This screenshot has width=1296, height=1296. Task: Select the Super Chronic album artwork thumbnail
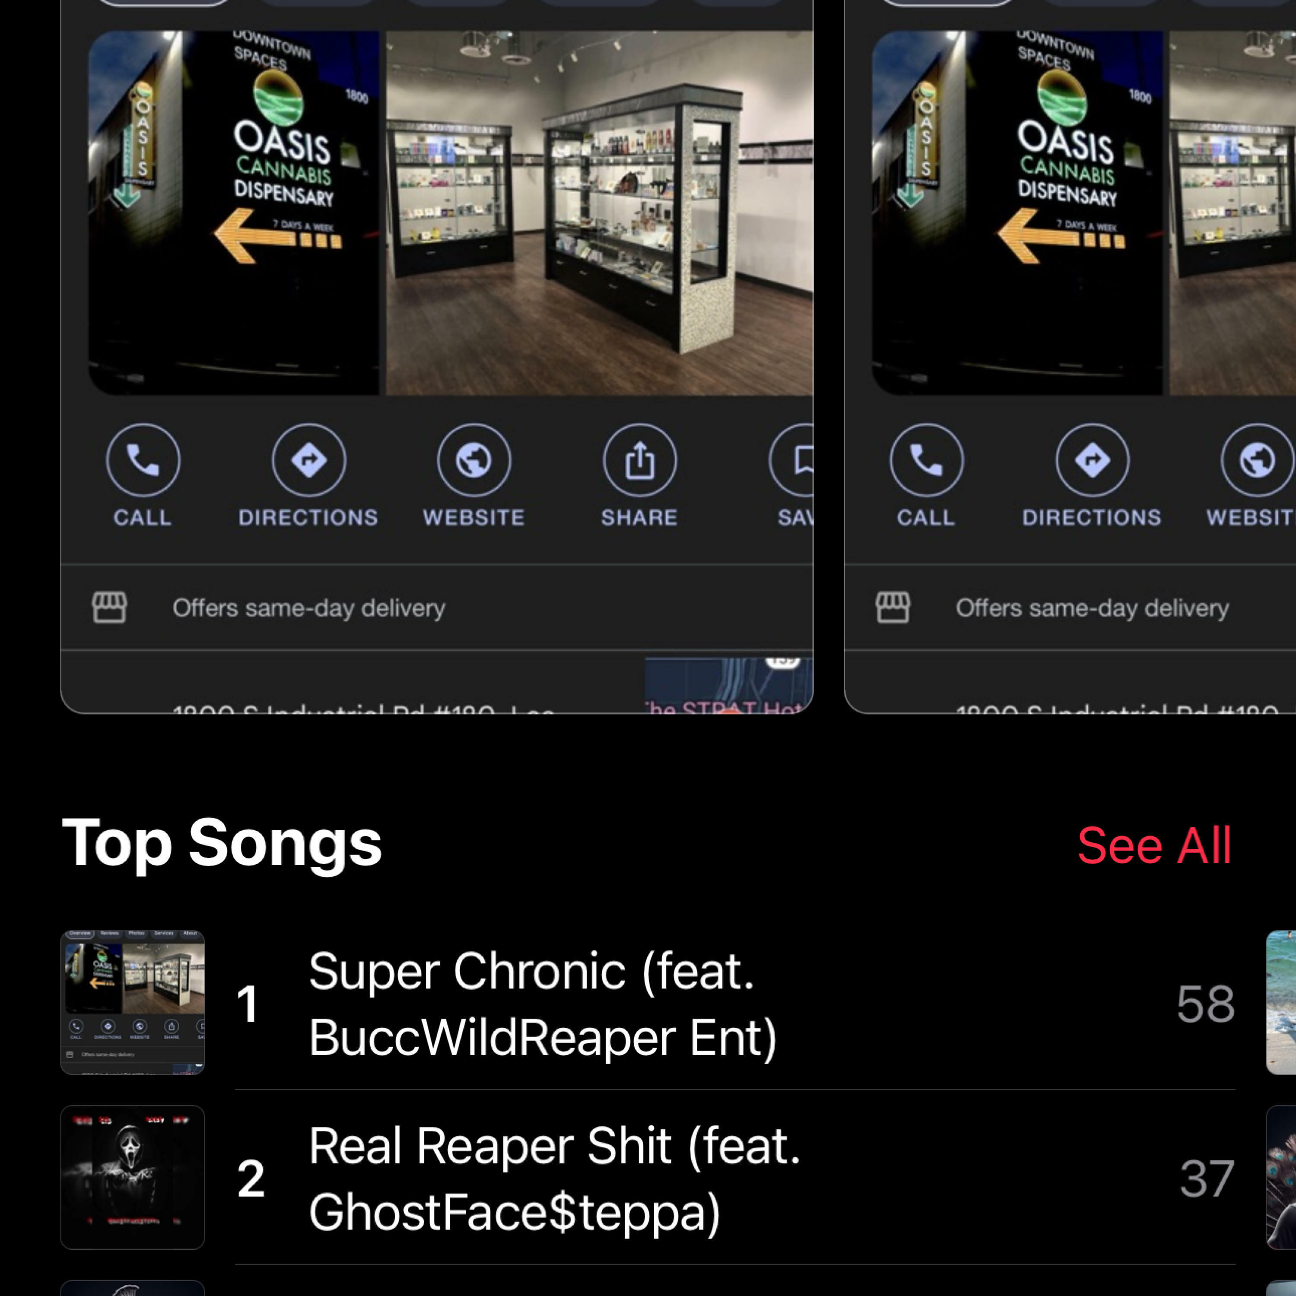133,1002
